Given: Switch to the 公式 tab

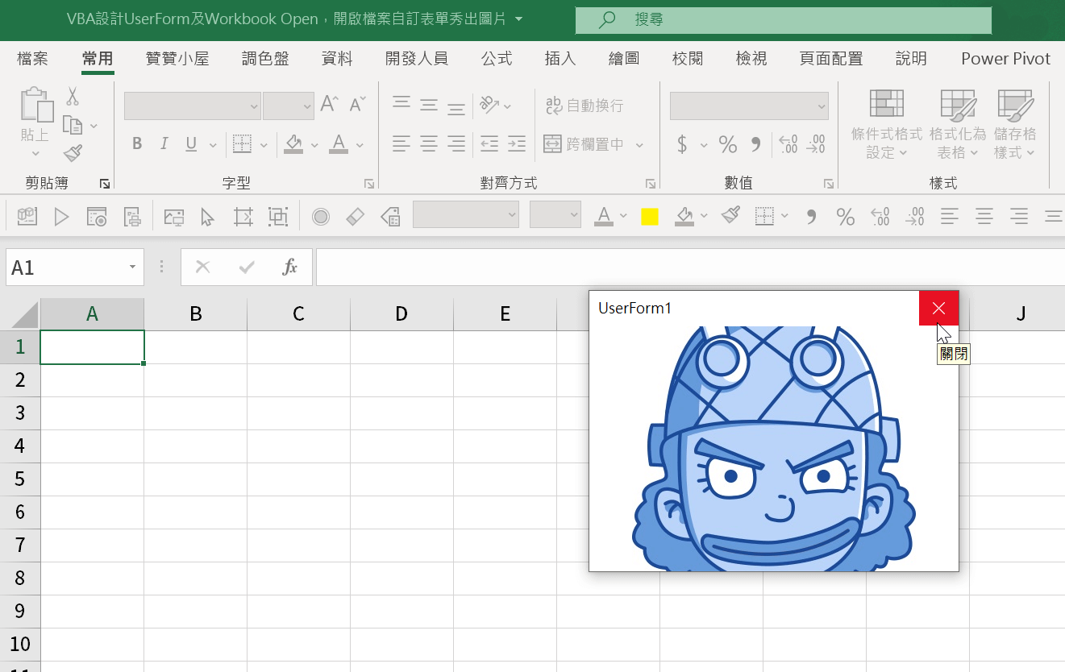Looking at the screenshot, I should point(497,59).
